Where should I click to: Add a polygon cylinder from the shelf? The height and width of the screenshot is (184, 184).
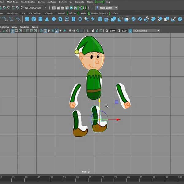click(x=40, y=19)
